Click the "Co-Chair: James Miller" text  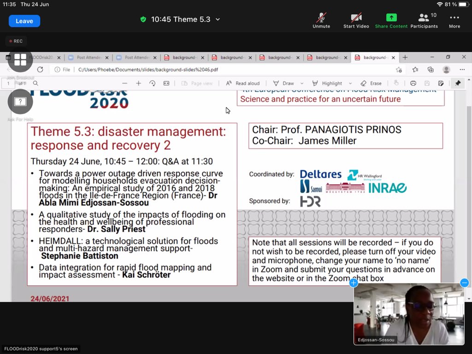tap(304, 141)
